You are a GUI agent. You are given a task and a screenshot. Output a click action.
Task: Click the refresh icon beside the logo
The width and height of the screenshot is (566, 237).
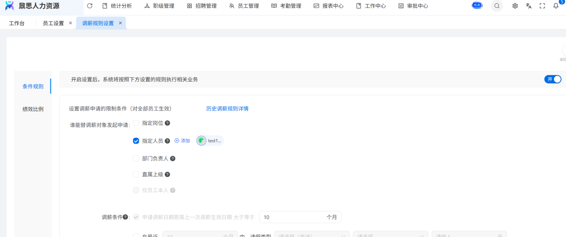pyautogui.click(x=90, y=6)
